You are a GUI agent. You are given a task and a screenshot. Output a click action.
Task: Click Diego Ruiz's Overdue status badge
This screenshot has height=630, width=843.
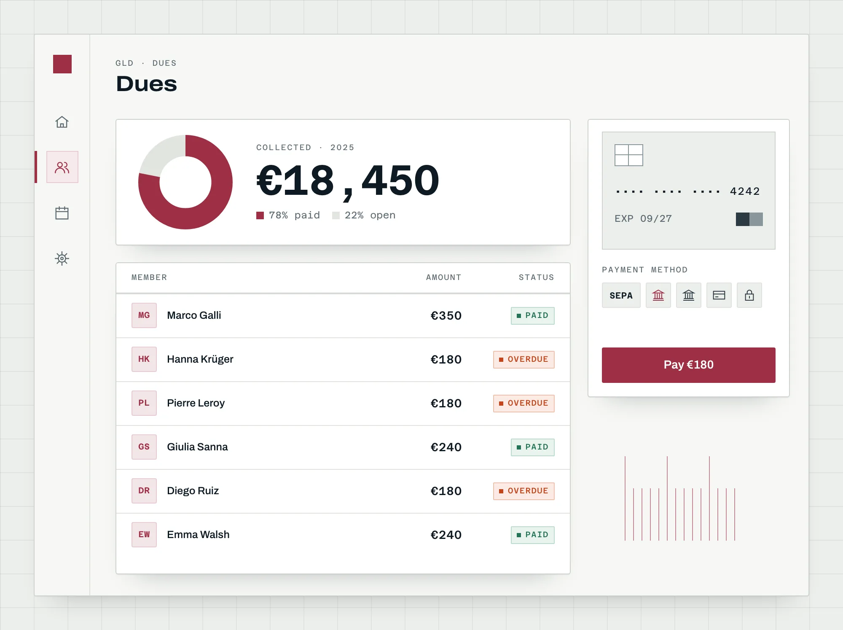[524, 491]
